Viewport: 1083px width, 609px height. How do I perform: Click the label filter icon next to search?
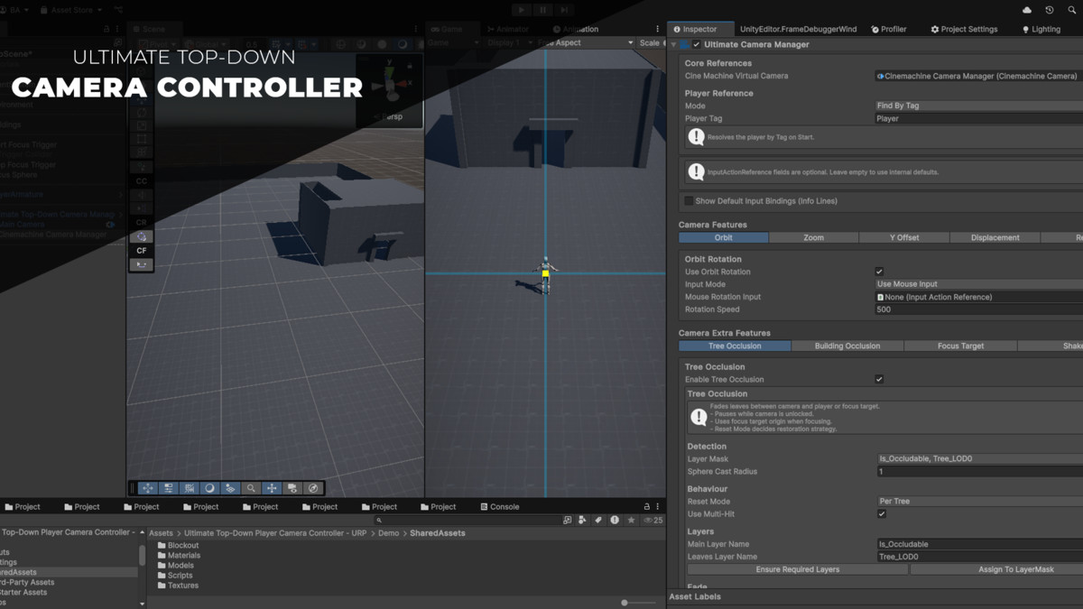tap(598, 520)
